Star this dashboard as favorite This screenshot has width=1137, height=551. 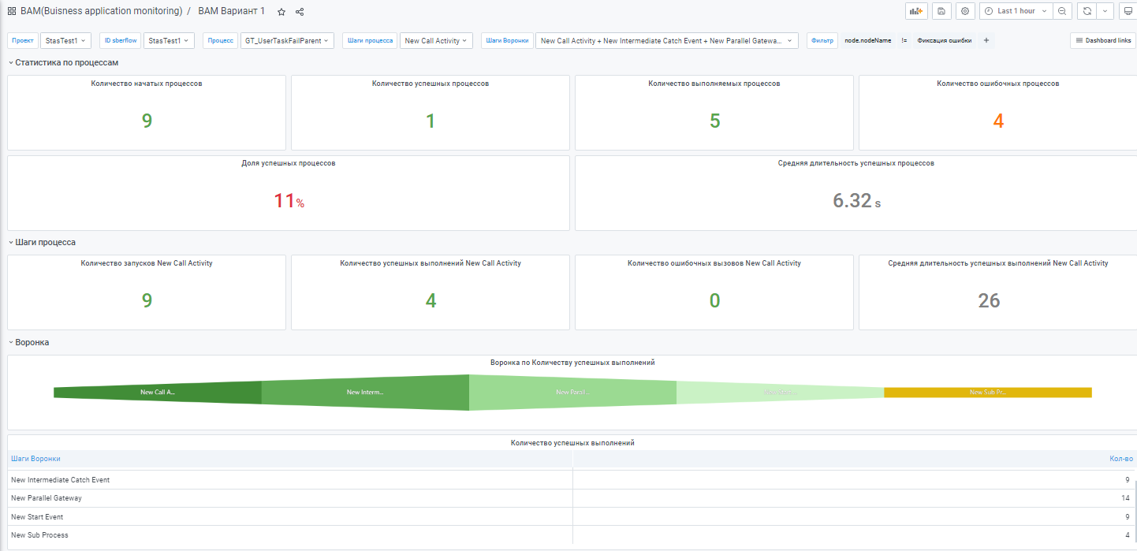[281, 12]
